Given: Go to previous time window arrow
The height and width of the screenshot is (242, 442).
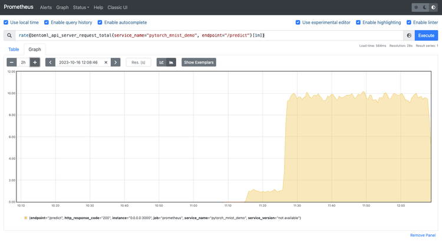Looking at the screenshot, I should (x=50, y=62).
